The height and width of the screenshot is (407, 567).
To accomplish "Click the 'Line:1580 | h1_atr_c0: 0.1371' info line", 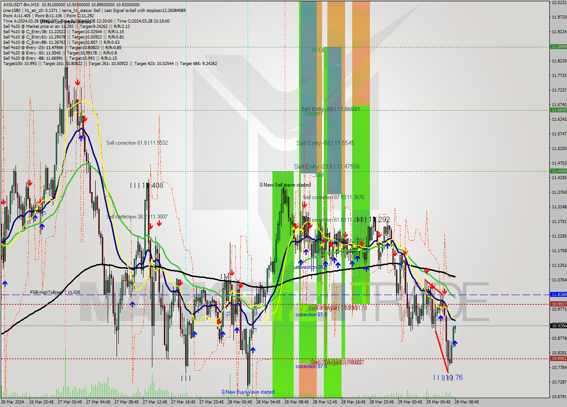I will [x=94, y=10].
